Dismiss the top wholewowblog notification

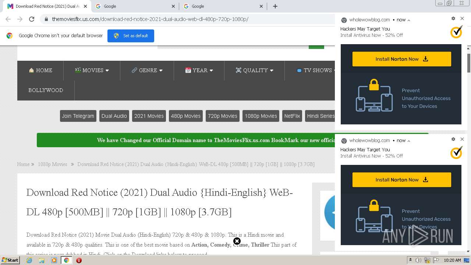coord(462,18)
